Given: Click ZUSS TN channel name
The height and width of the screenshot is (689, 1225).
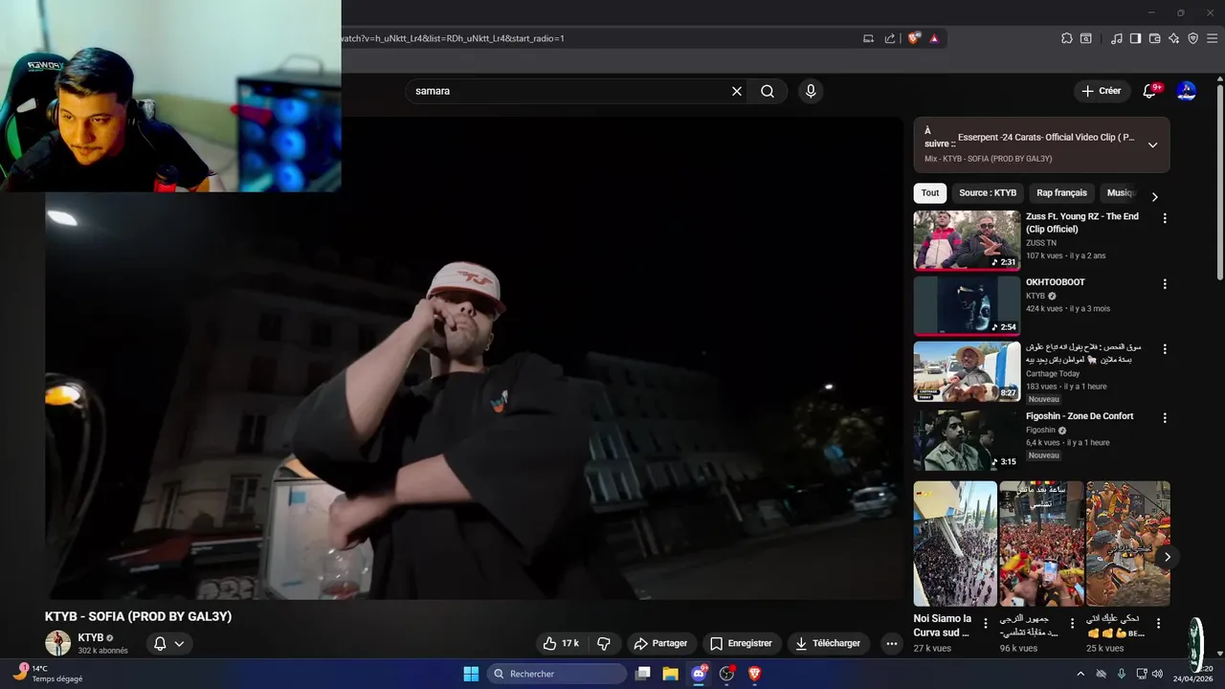Looking at the screenshot, I should click(1041, 243).
